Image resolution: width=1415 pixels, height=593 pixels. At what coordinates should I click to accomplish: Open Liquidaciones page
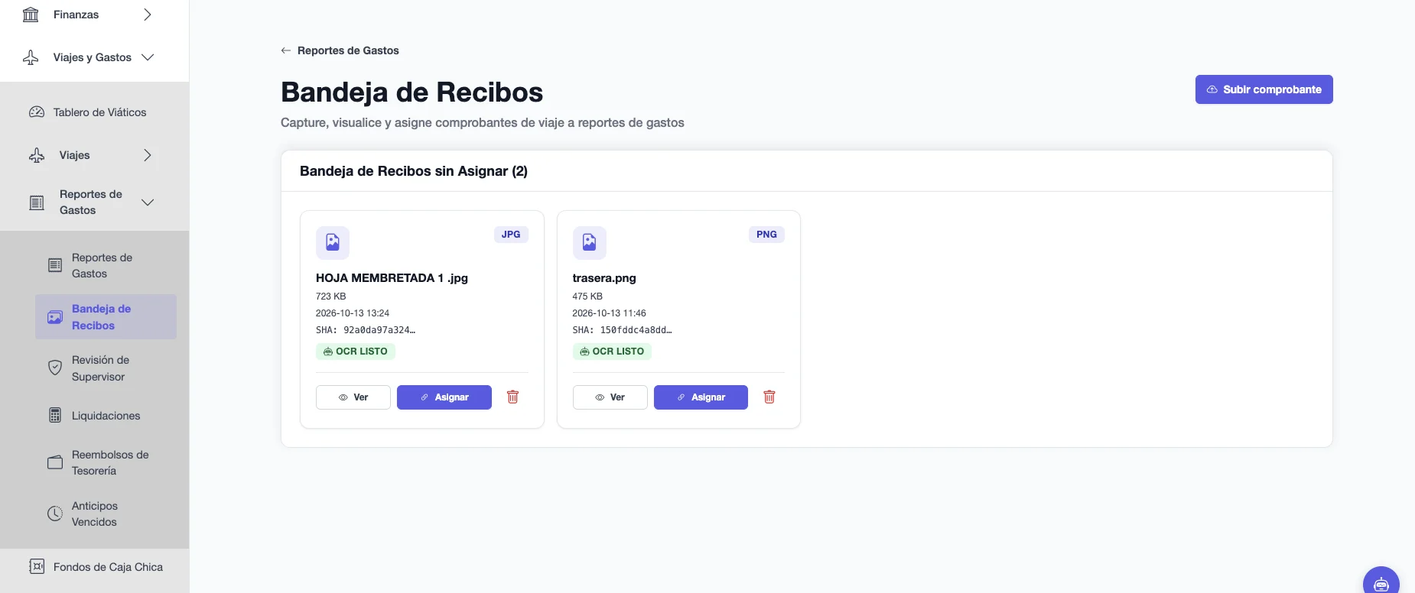pyautogui.click(x=106, y=416)
